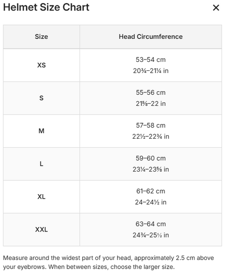Select the XL size row label
This screenshot has height=274, width=225.
(41, 197)
